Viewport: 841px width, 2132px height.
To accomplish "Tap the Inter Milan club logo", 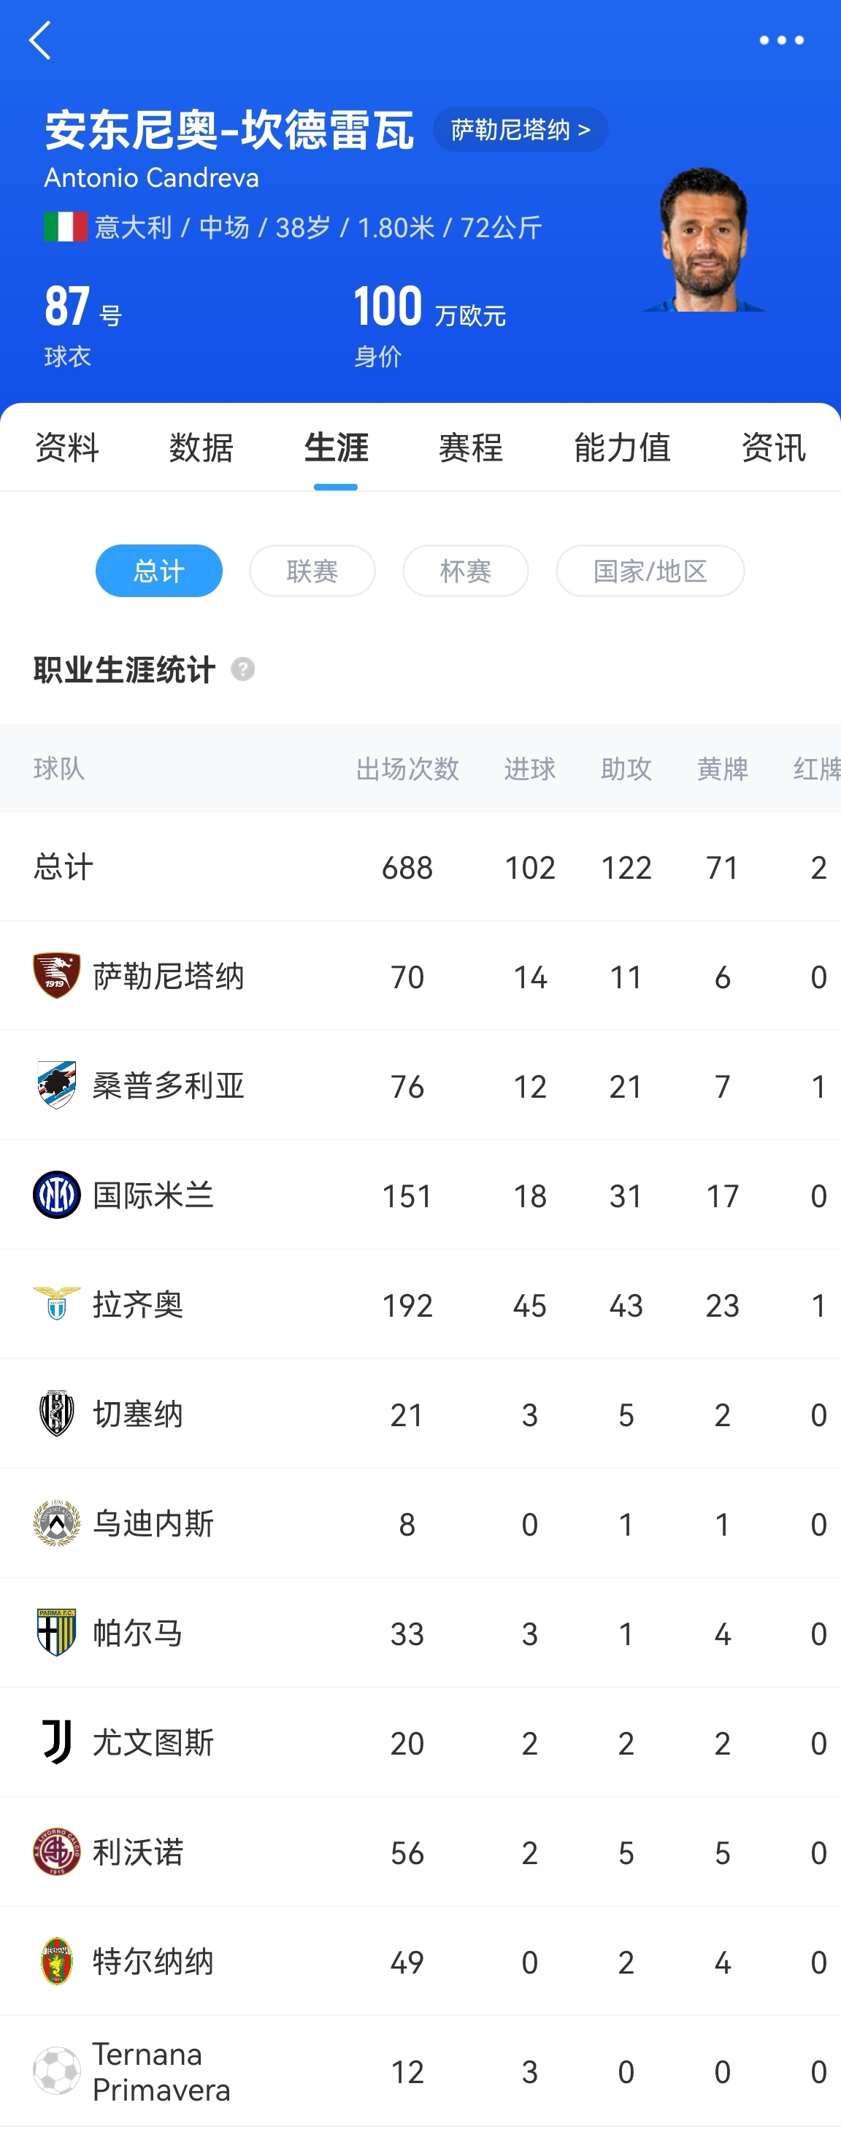I will point(56,1194).
